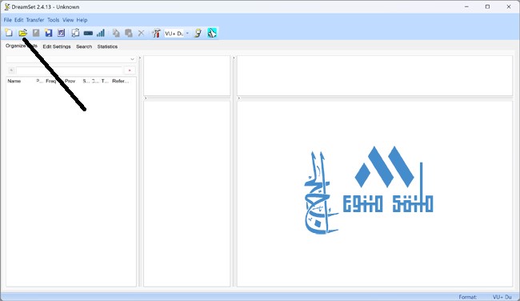Expand the empty list selector combo box

71,59
